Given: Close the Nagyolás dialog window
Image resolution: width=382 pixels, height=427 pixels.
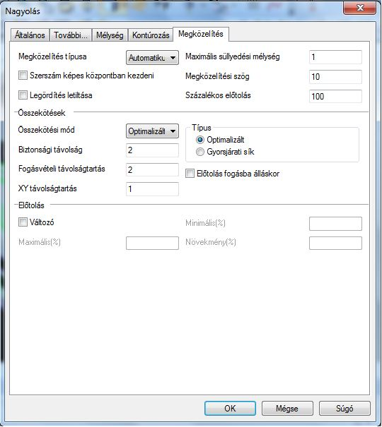Looking at the screenshot, I should pos(359,8).
